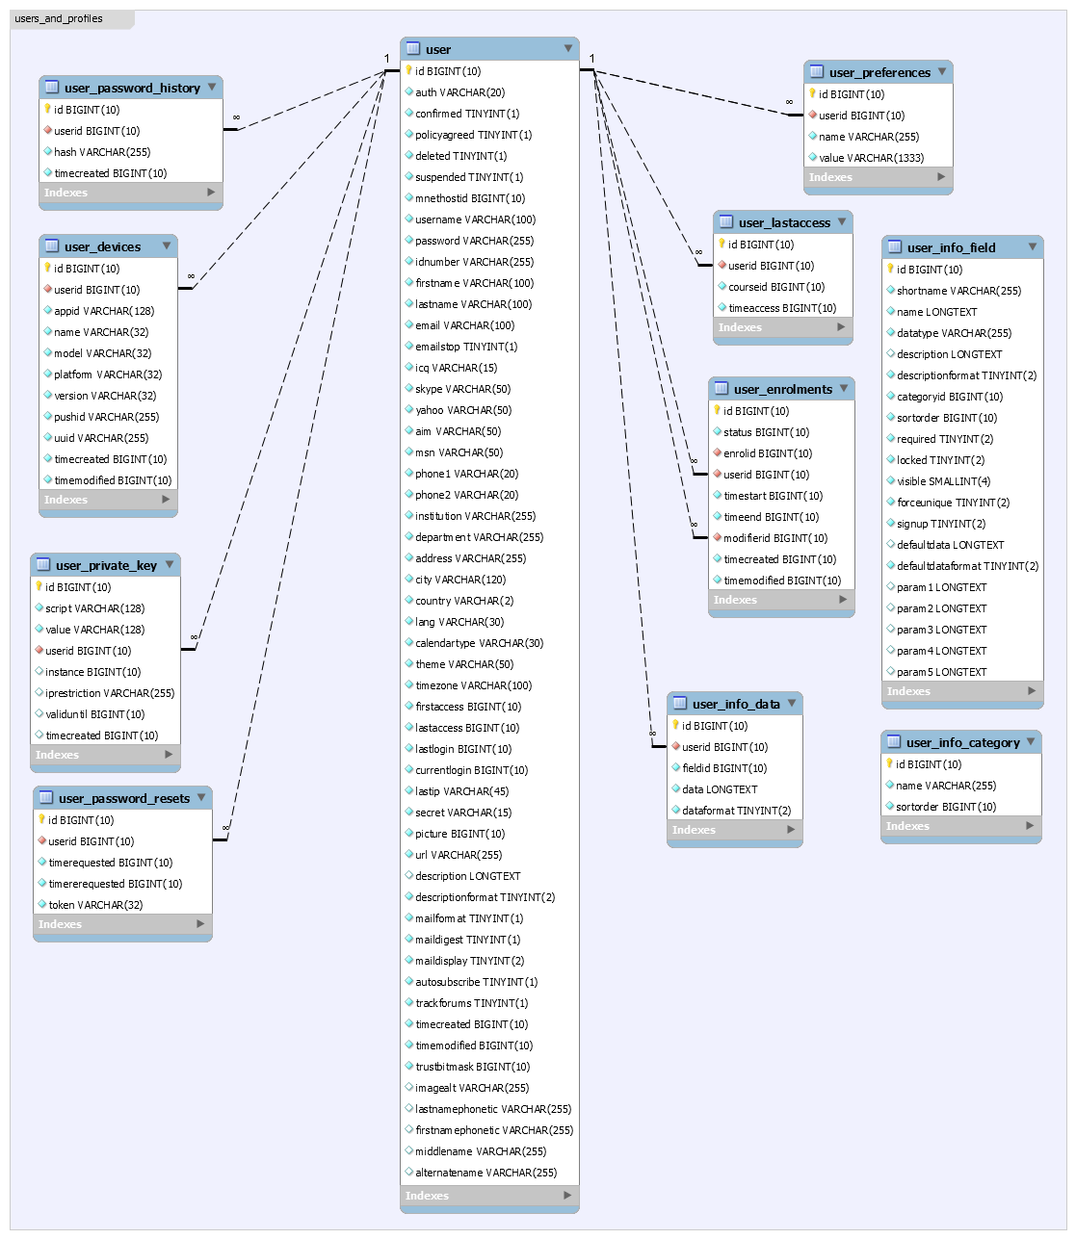Click the user_info_category table icon
This screenshot has width=1076, height=1239.
coord(894,742)
